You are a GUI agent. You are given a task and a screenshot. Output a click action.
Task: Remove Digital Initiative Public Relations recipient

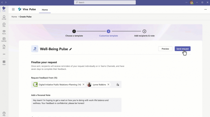point(83,85)
